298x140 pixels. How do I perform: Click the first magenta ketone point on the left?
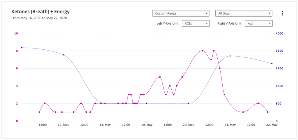pos(39,112)
